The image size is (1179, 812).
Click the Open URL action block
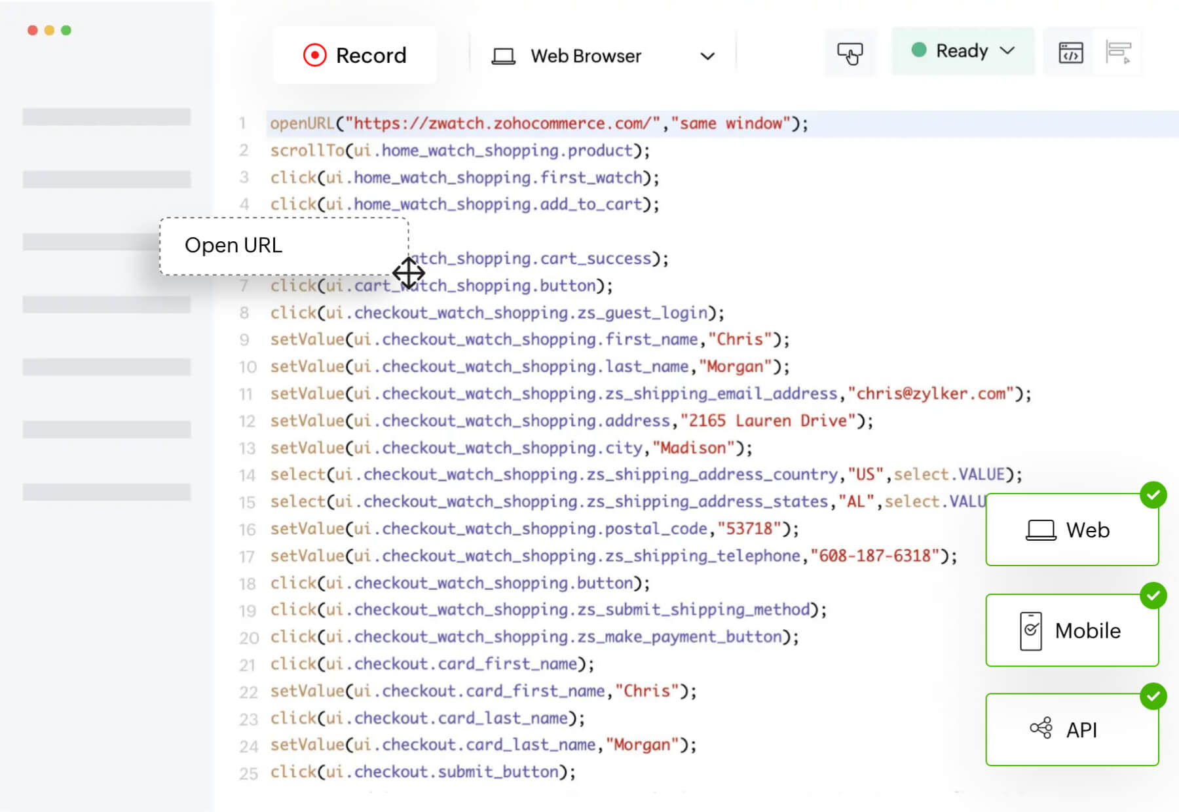coord(284,245)
